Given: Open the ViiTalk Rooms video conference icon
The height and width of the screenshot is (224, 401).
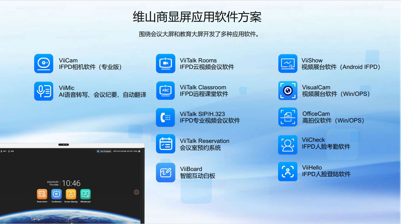Looking at the screenshot, I should (x=165, y=64).
